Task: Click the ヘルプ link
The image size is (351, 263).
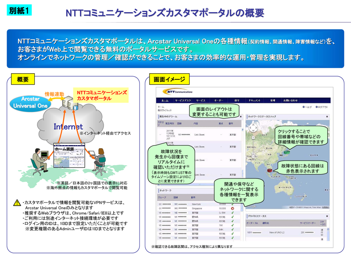Action: (x=307, y=107)
